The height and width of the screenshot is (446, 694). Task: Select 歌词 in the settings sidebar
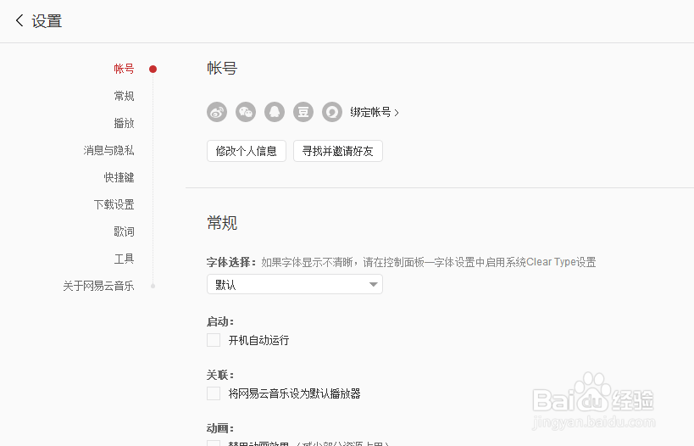[124, 231]
